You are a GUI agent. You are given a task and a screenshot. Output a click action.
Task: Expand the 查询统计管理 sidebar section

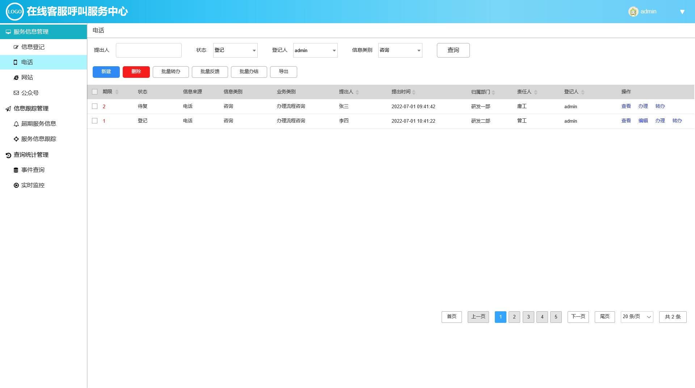click(x=31, y=155)
